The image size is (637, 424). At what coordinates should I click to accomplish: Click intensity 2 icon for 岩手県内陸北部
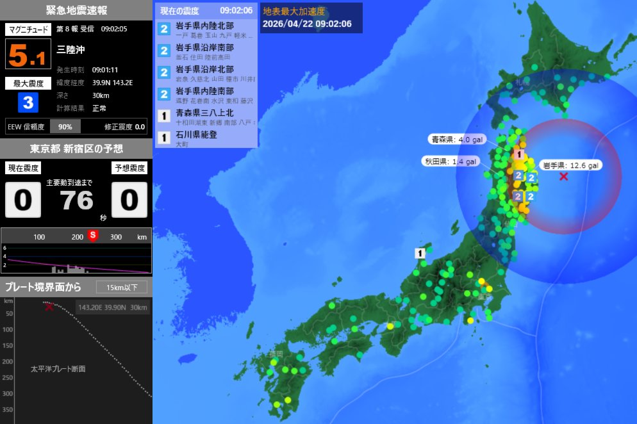(164, 29)
